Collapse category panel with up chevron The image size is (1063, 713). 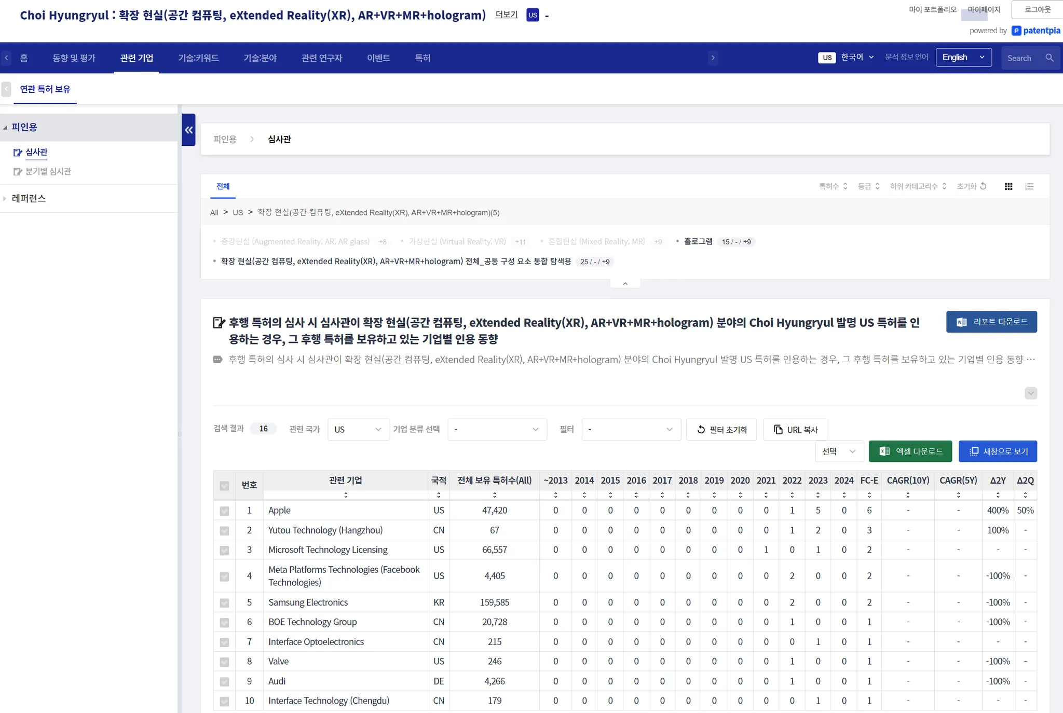625,283
